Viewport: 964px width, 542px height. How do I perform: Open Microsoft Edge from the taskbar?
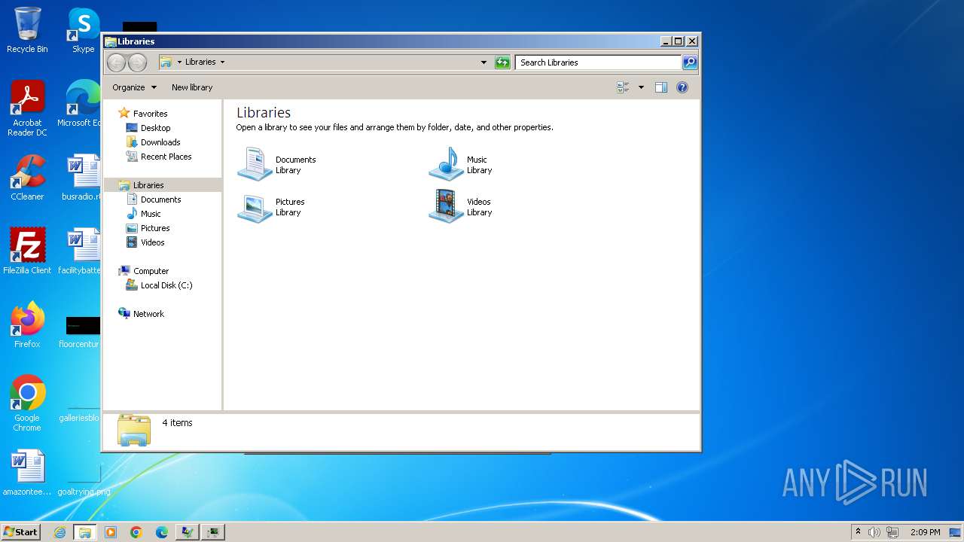162,532
